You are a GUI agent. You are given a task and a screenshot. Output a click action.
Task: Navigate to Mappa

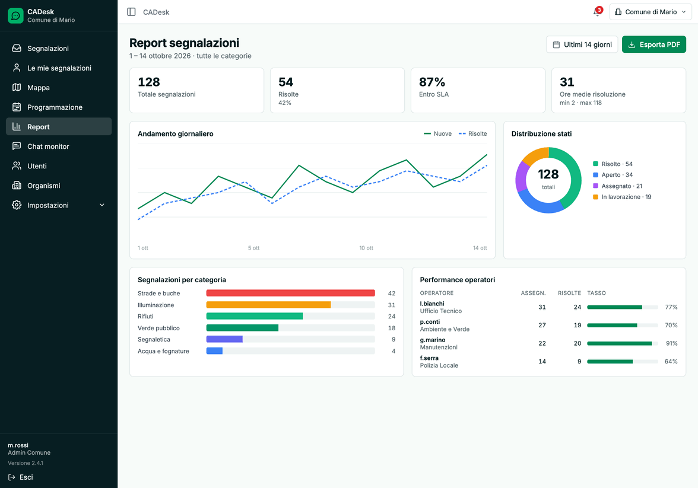tap(59, 87)
